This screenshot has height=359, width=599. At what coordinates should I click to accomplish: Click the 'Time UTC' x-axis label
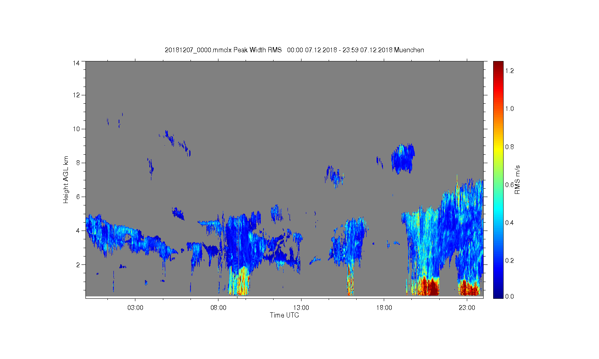284,315
